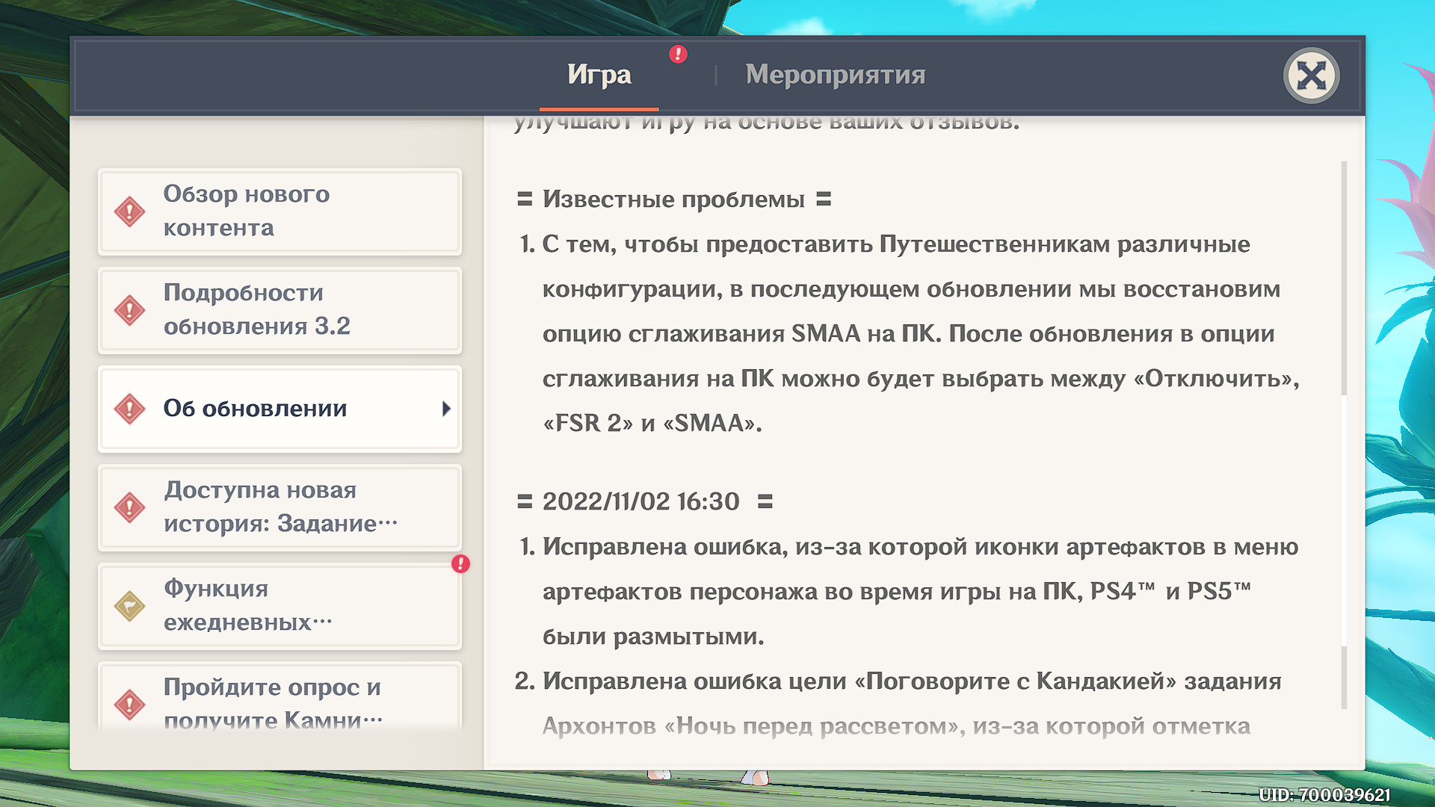Open notice Доступна новая история: Задание
1435x807 pixels.
pyautogui.click(x=280, y=507)
